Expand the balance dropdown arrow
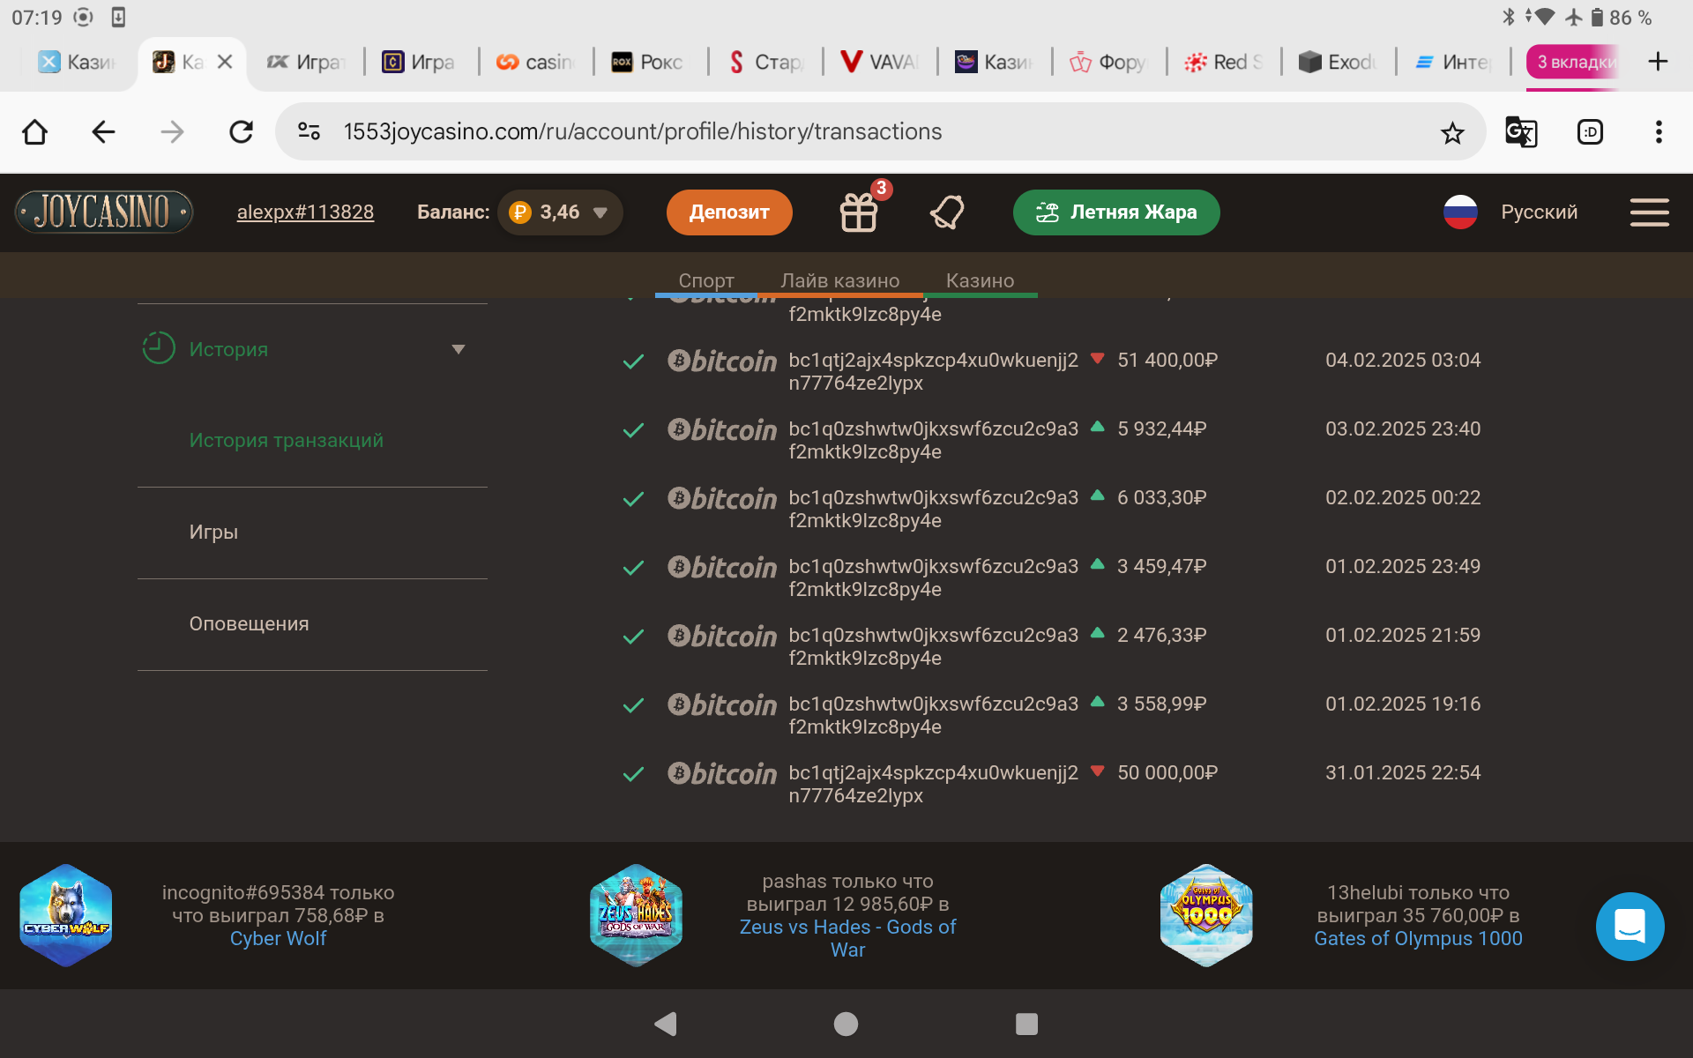This screenshot has width=1693, height=1058. tap(600, 212)
